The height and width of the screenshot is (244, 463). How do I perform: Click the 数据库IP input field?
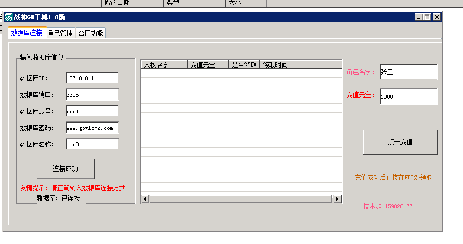(92, 78)
